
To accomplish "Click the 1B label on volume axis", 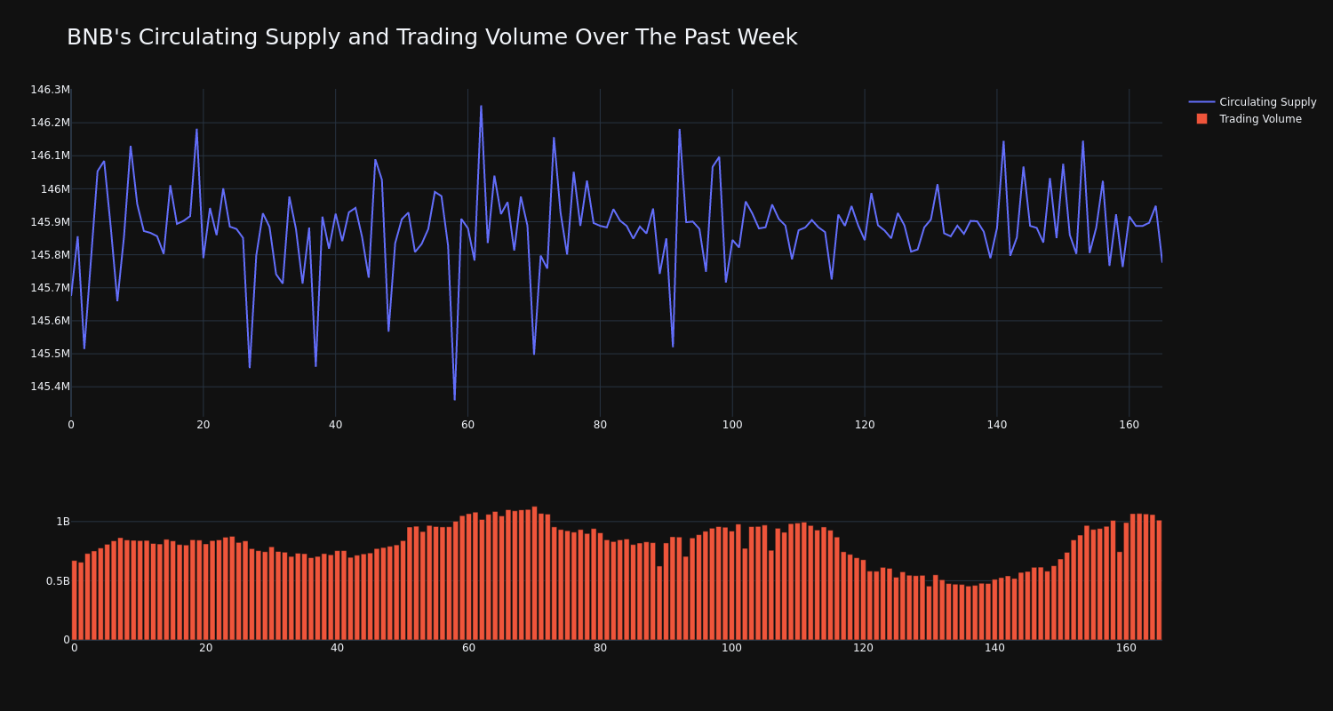I will pyautogui.click(x=63, y=522).
